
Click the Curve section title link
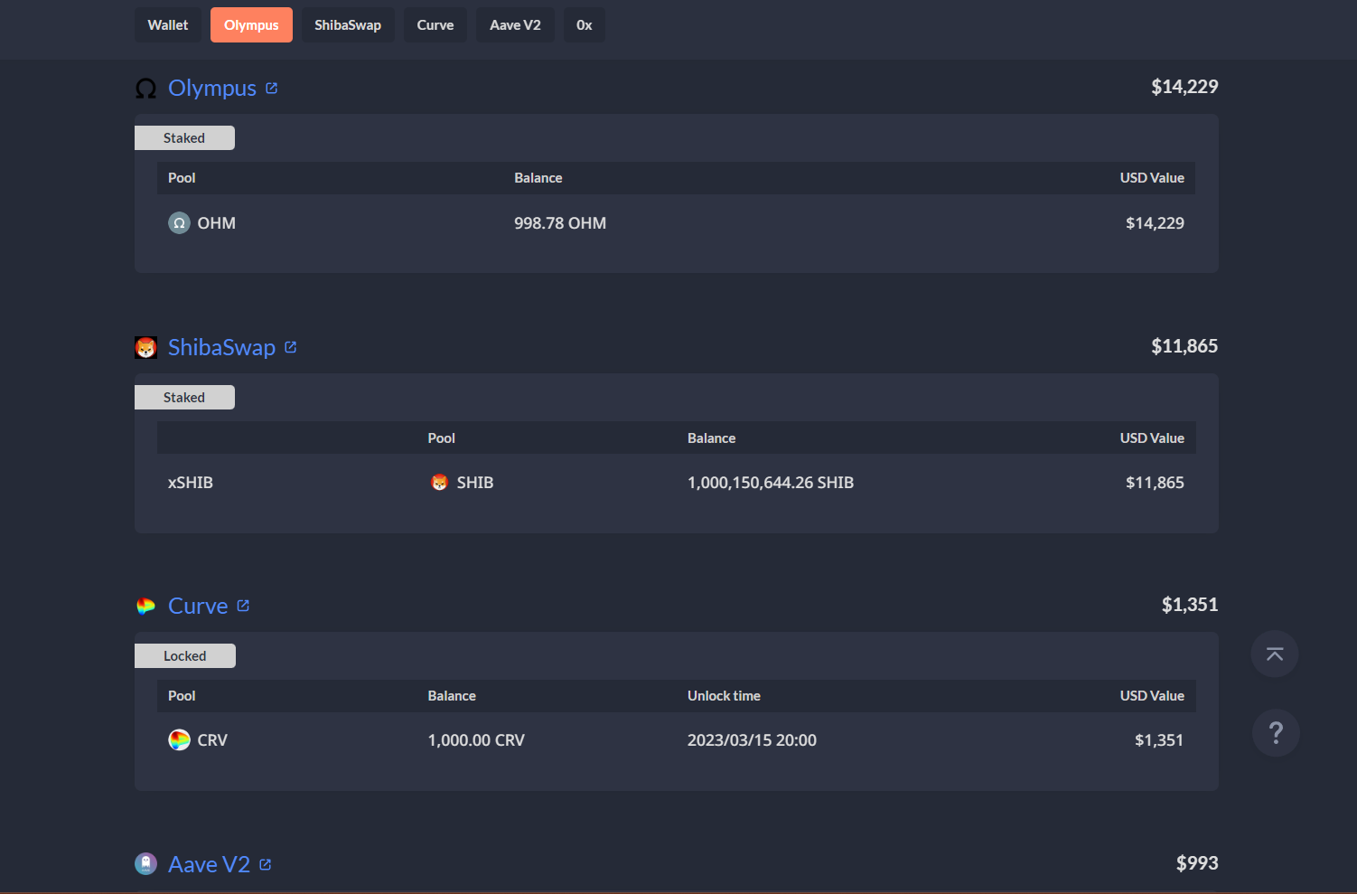pos(198,606)
